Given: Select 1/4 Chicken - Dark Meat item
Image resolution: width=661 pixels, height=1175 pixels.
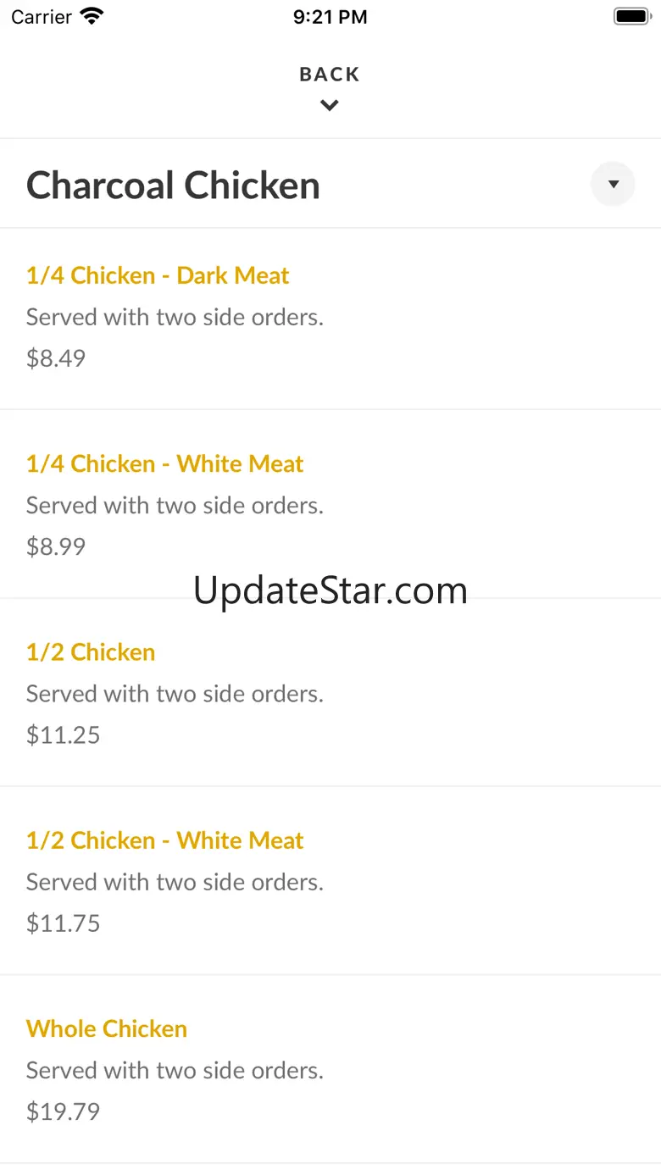Looking at the screenshot, I should pos(158,275).
